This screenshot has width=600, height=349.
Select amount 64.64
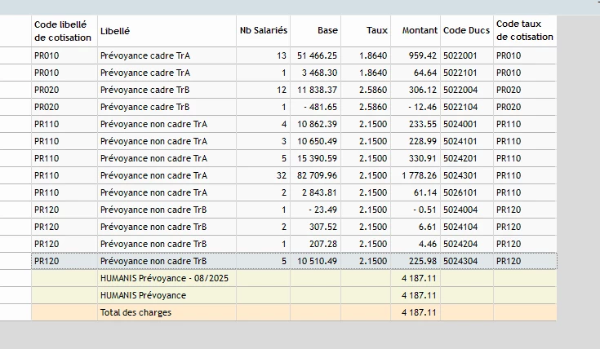(x=425, y=73)
